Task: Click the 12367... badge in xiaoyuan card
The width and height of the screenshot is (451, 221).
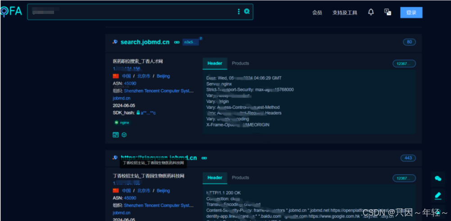Action: pos(404,178)
